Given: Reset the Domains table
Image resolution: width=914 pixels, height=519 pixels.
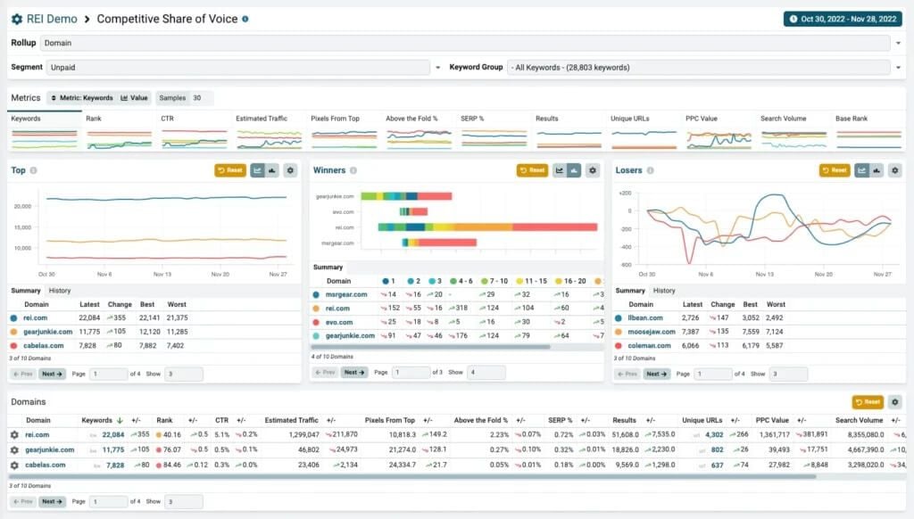Looking at the screenshot, I should pyautogui.click(x=868, y=402).
